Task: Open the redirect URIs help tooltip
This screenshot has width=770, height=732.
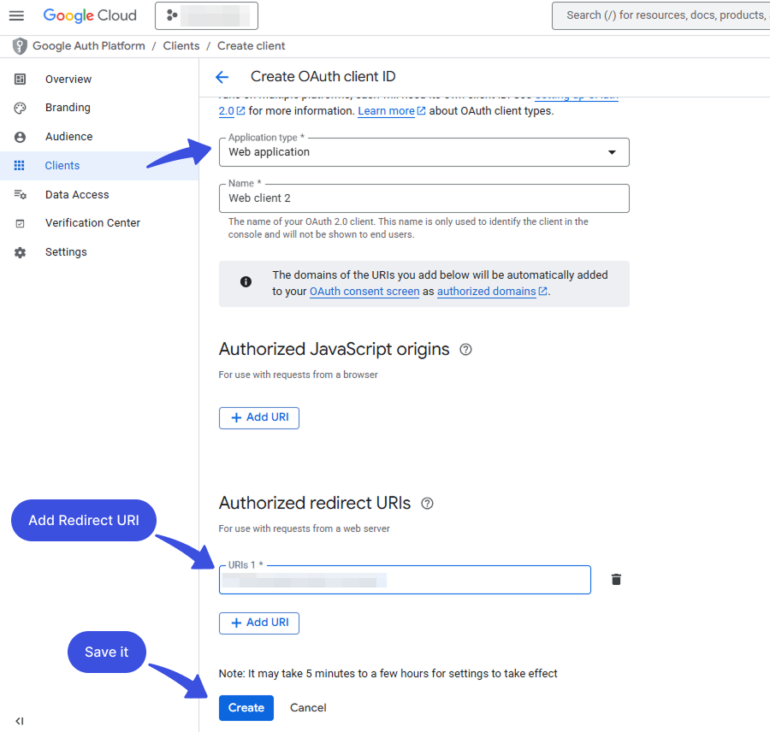Action: pos(426,503)
